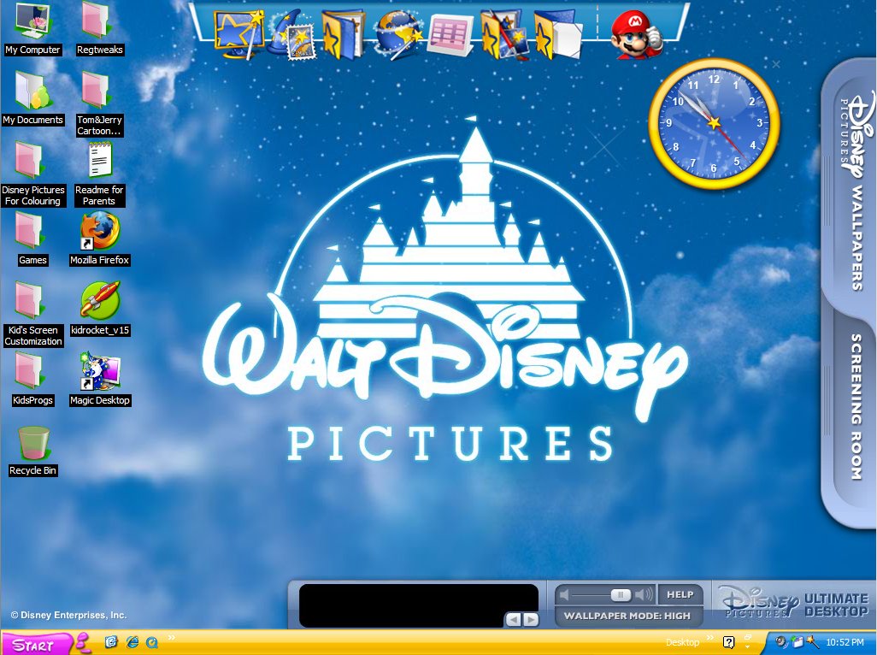Close the clock gadget with its X
Image resolution: width=877 pixels, height=655 pixels.
tap(776, 64)
